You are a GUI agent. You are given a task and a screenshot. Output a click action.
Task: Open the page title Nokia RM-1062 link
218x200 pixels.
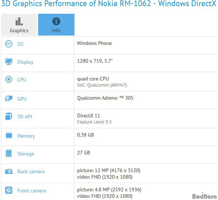click(124, 4)
